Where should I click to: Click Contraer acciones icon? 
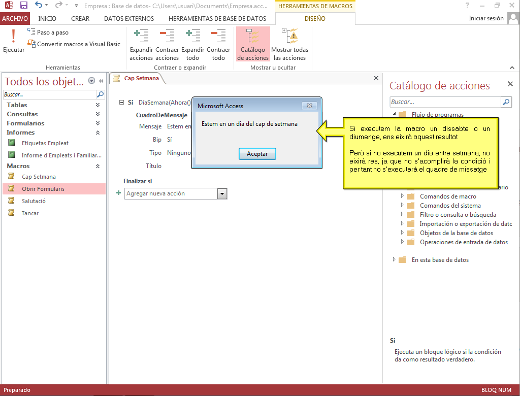(x=167, y=36)
